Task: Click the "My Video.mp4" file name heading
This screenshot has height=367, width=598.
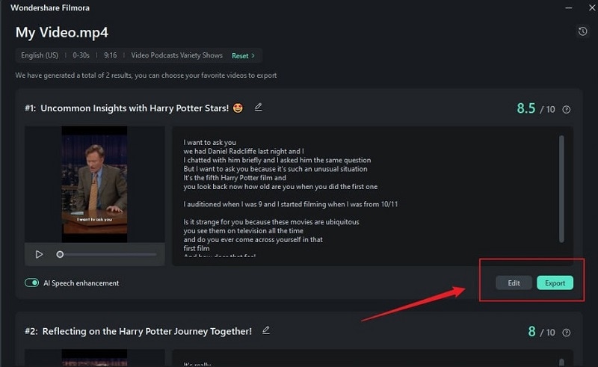Action: click(62, 32)
